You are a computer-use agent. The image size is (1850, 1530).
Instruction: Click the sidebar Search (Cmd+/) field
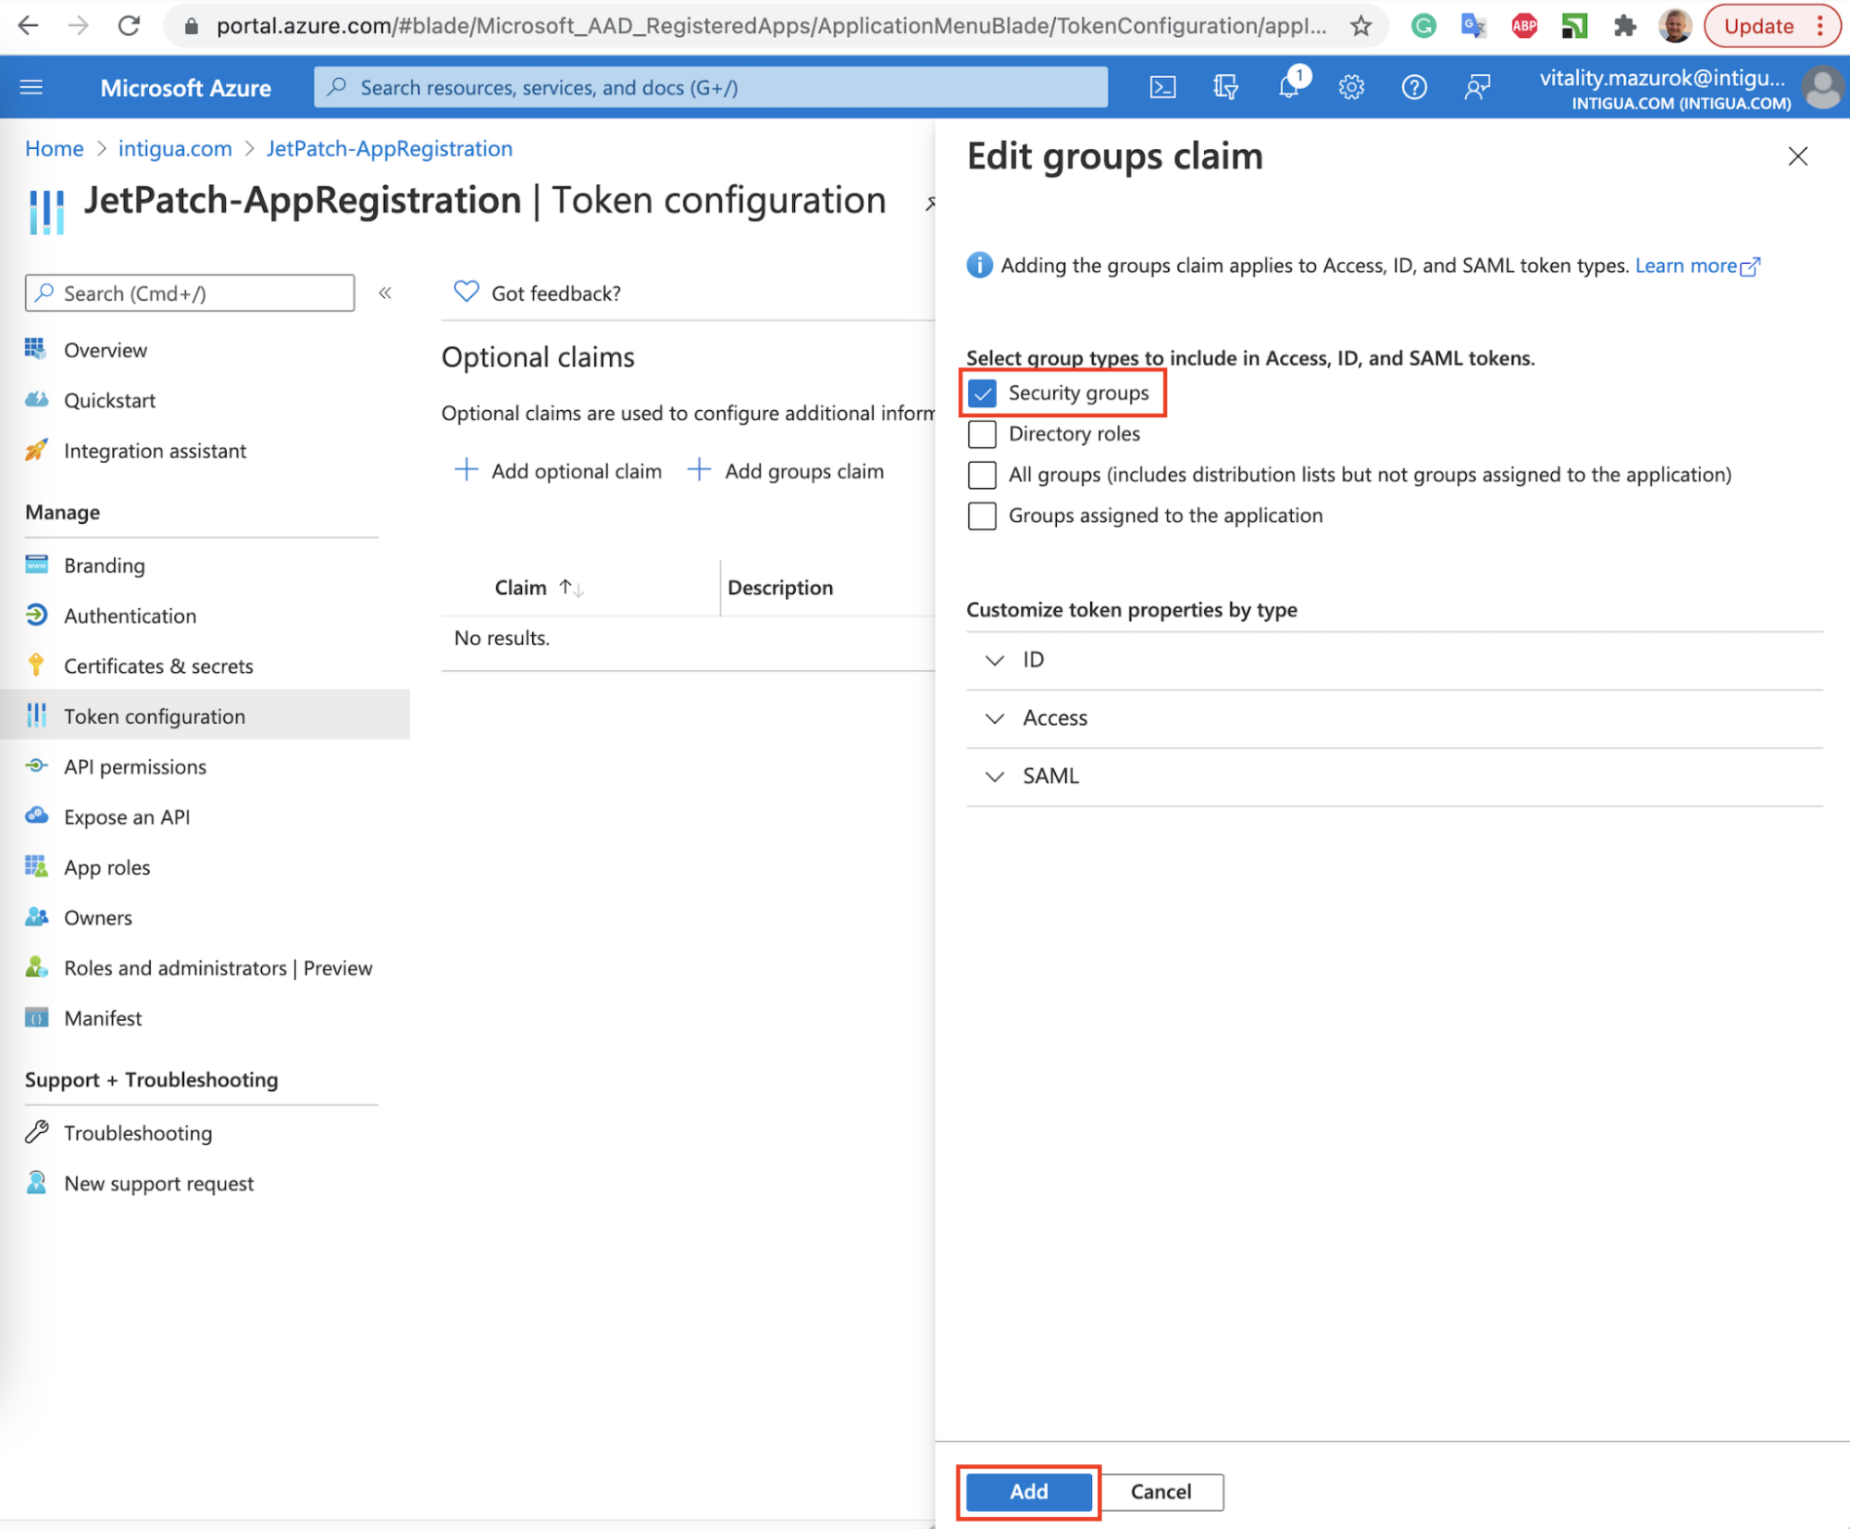coord(190,293)
